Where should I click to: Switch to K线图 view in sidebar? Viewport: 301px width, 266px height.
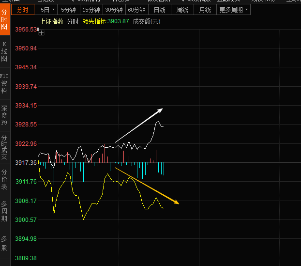click(4, 52)
